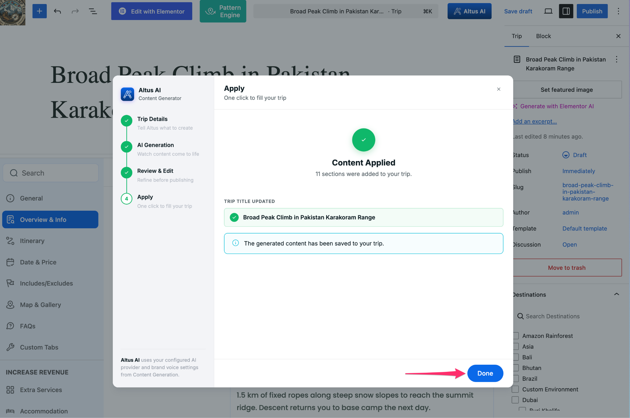Open the Pattern Engine button
Screen dimensions: 630x418
pos(223,11)
